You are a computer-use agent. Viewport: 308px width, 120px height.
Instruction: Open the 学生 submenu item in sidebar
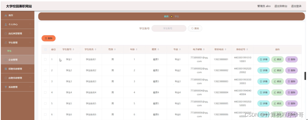18,51
